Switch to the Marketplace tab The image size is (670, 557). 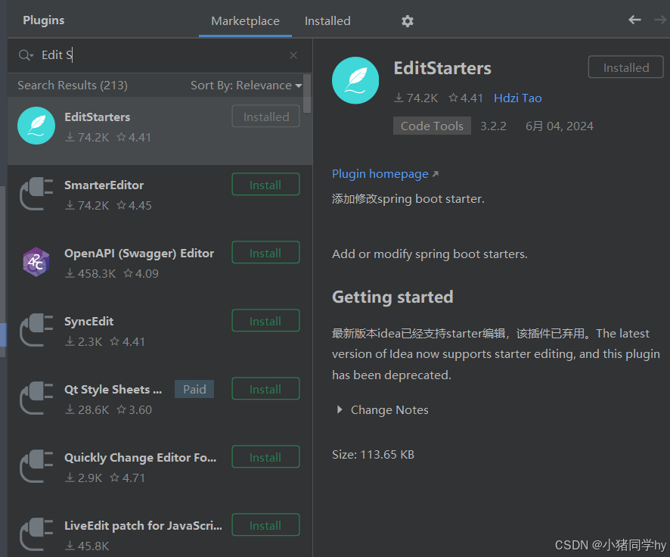coord(245,21)
